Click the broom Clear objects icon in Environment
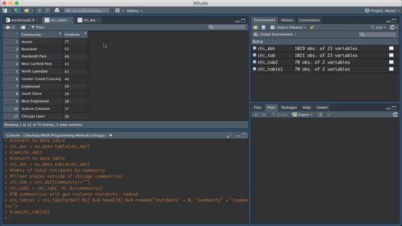The width and height of the screenshot is (402, 226). (312, 27)
